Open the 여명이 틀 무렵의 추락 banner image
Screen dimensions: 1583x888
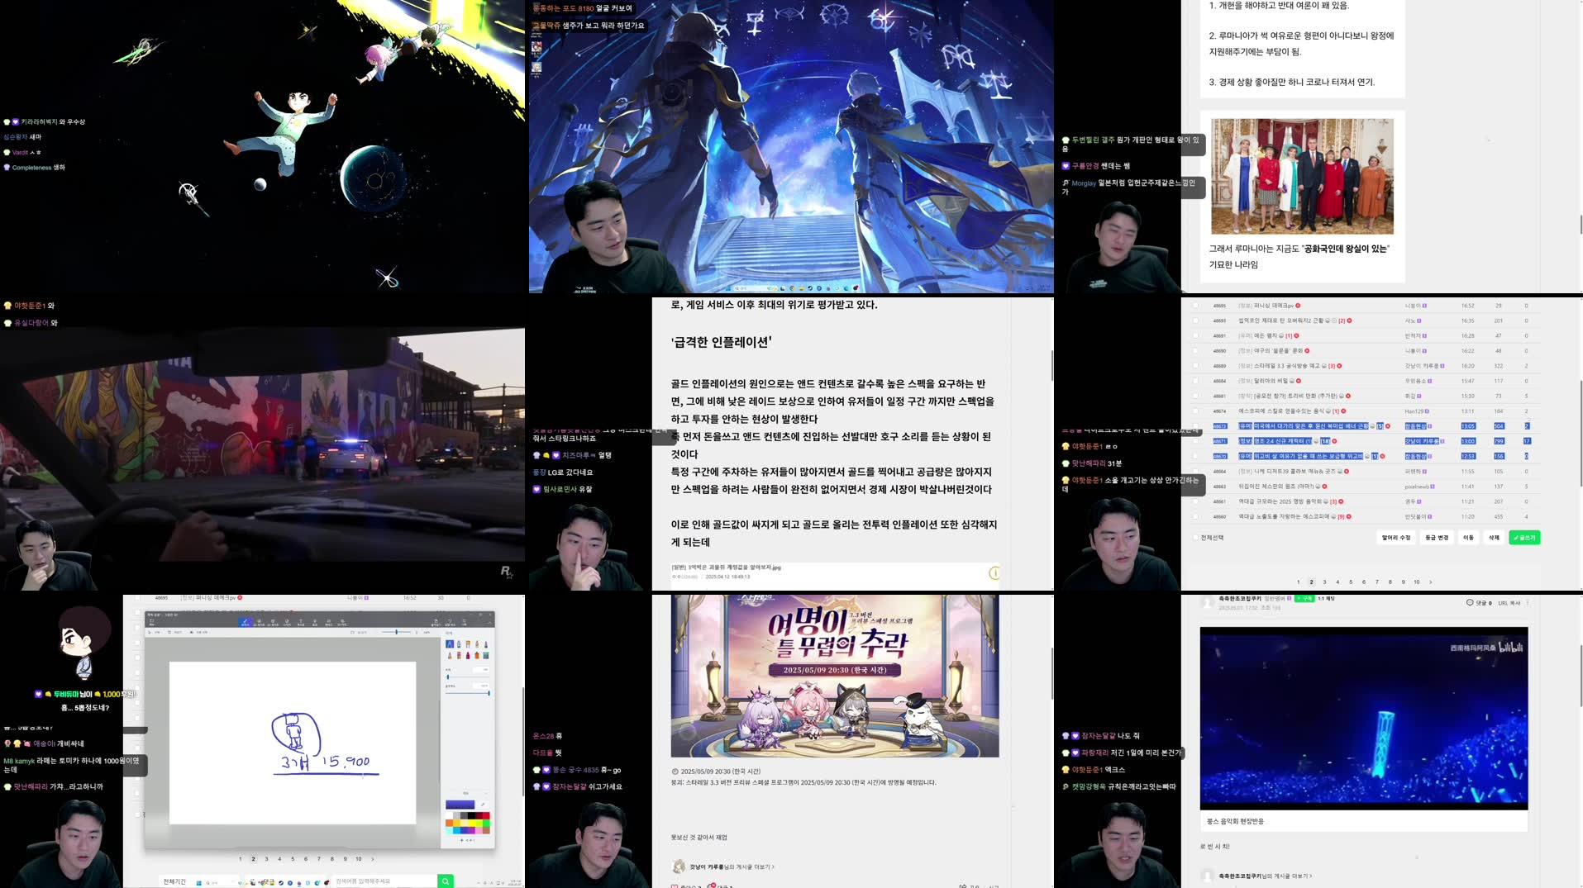835,676
